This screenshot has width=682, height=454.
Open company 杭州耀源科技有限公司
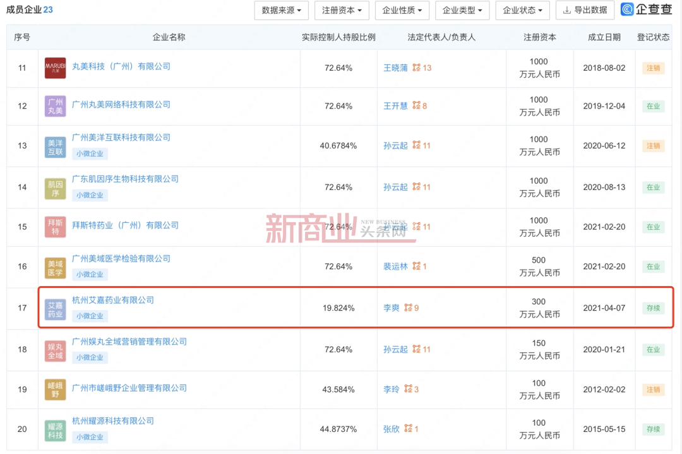click(112, 421)
